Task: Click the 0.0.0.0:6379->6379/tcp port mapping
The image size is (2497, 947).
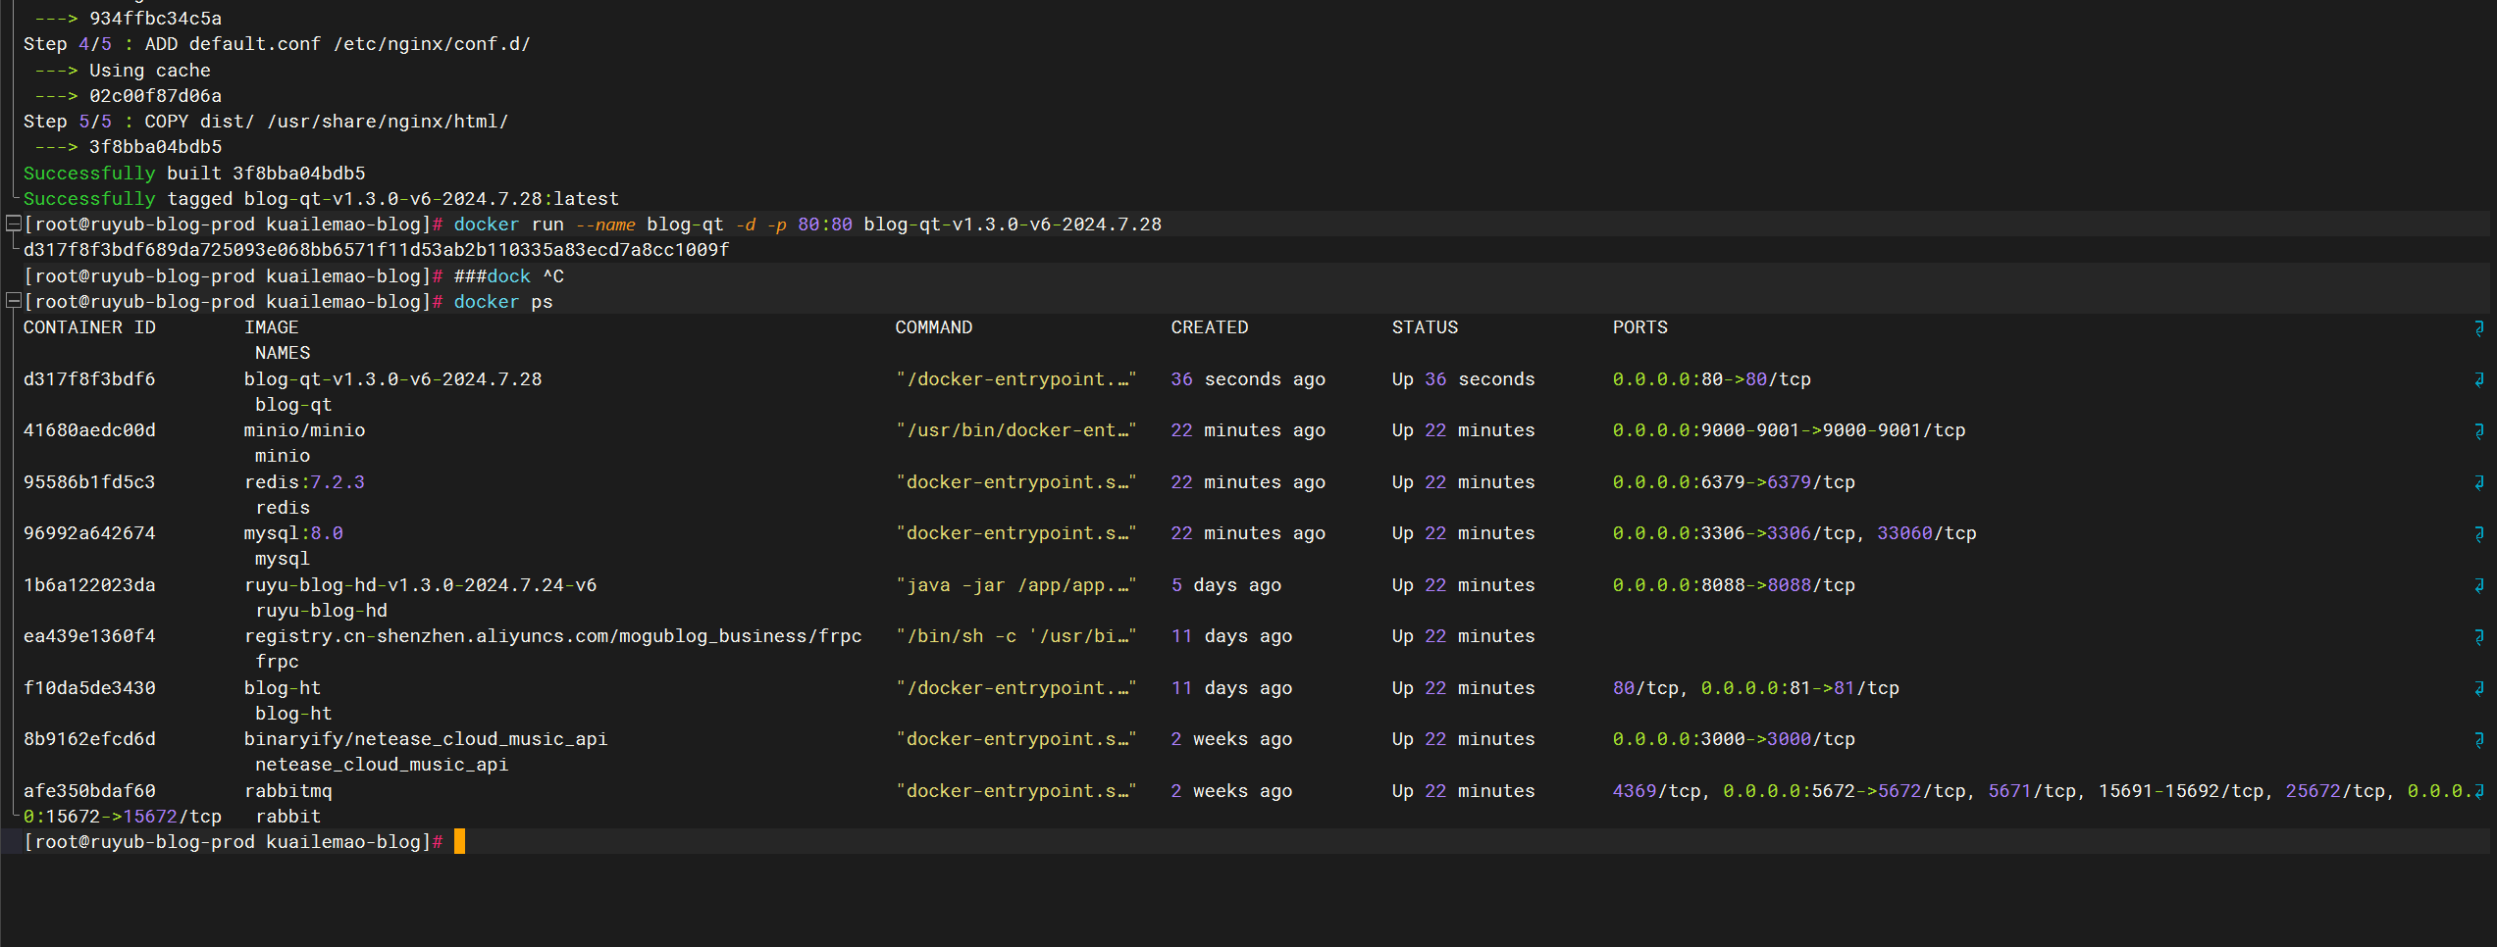Action: click(1734, 482)
